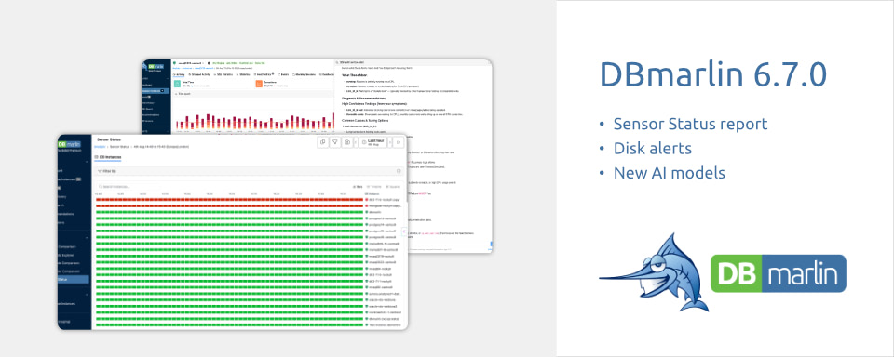Click the DBmarlin logo in Sensor Status sidebar
Viewport: 894px width, 357px height.
tap(70, 145)
